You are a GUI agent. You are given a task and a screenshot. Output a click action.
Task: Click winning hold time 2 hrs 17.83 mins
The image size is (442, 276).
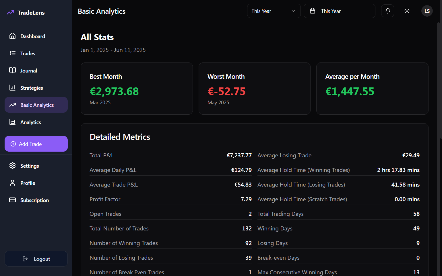pos(398,170)
